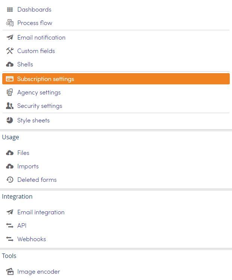Click the Custom fields tools icon
Image resolution: width=232 pixels, height=280 pixels.
click(10, 51)
